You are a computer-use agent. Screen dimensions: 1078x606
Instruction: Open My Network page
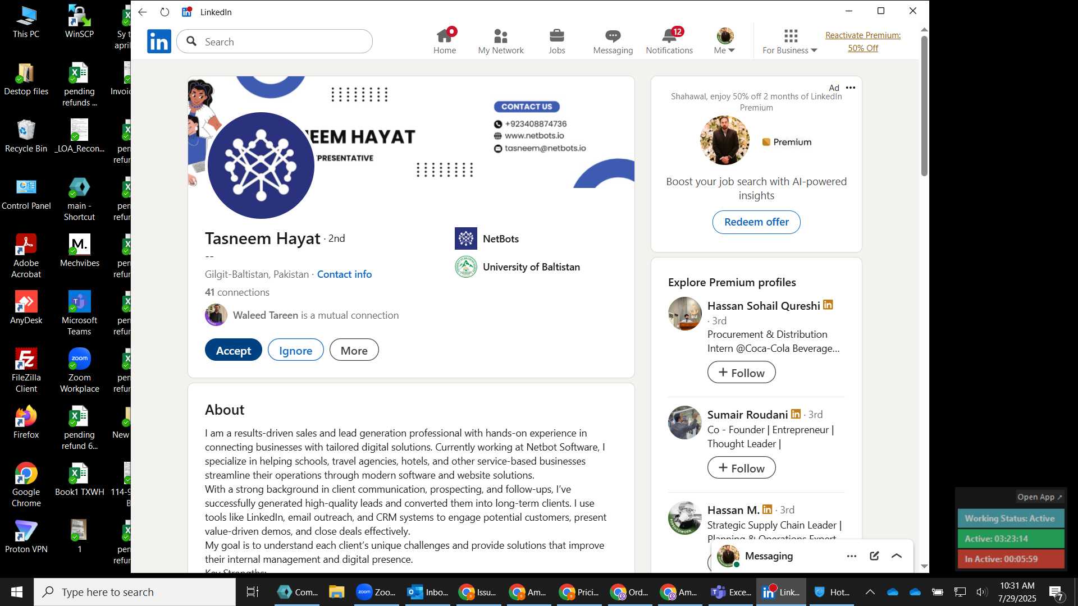pyautogui.click(x=501, y=42)
